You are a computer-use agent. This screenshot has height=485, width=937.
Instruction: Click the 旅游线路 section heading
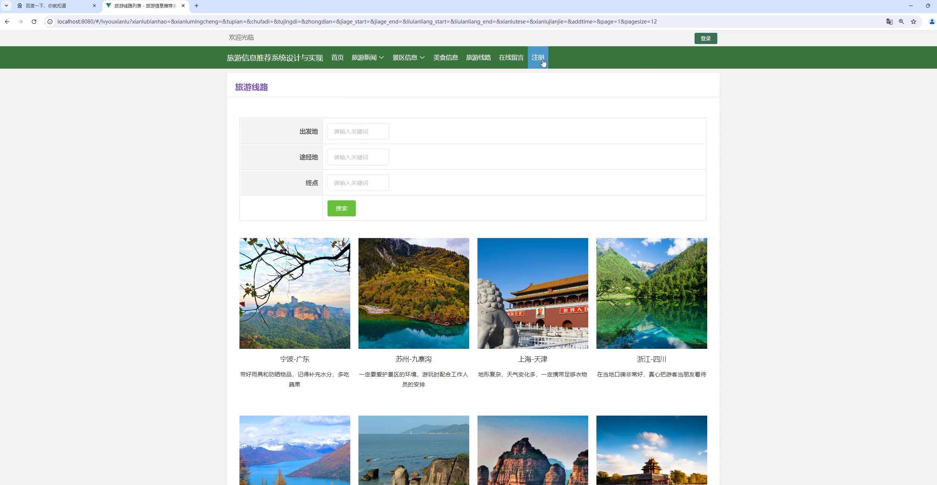tap(251, 87)
